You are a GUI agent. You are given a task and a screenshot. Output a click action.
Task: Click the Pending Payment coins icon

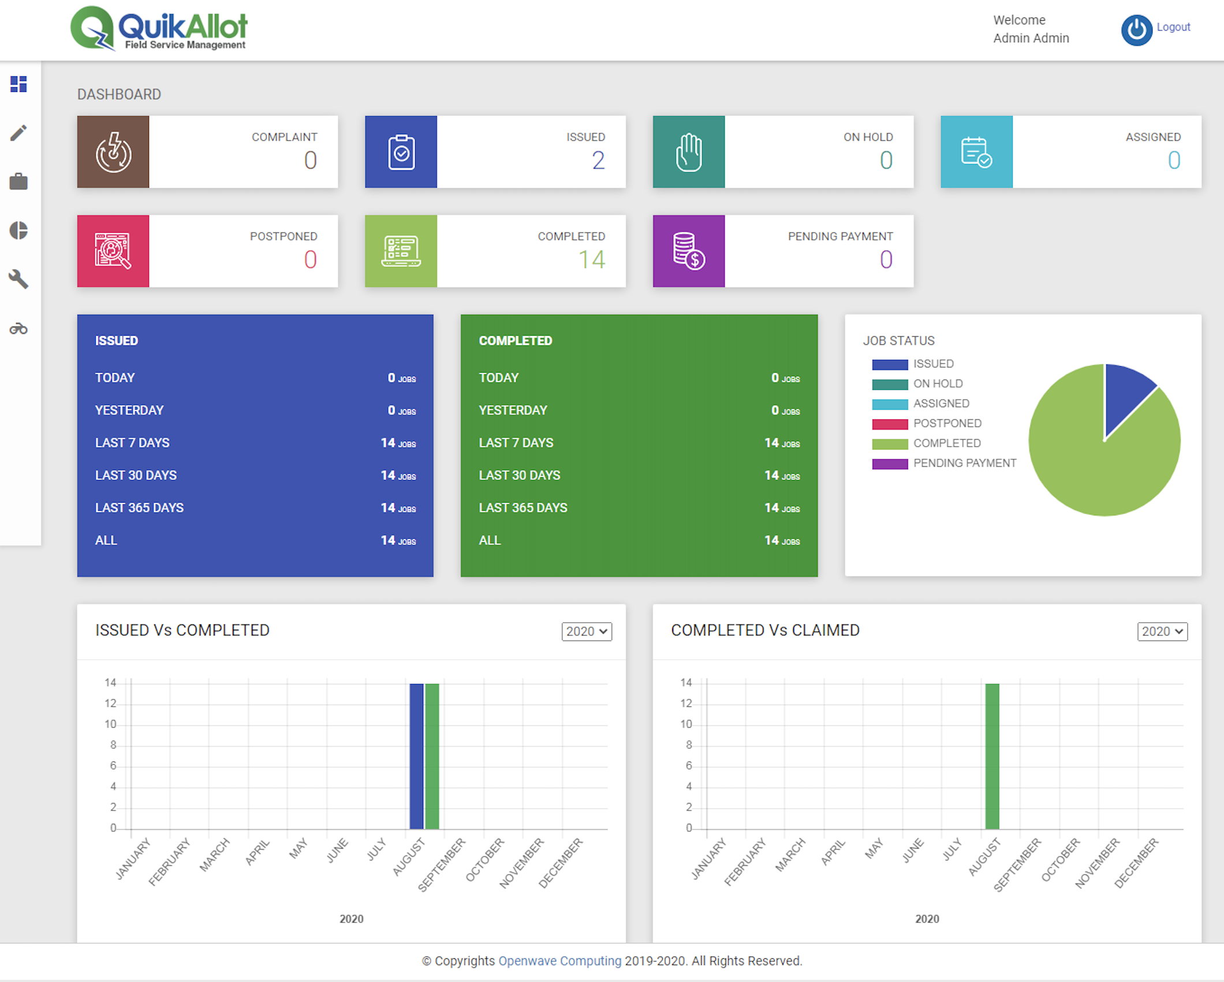coord(688,251)
